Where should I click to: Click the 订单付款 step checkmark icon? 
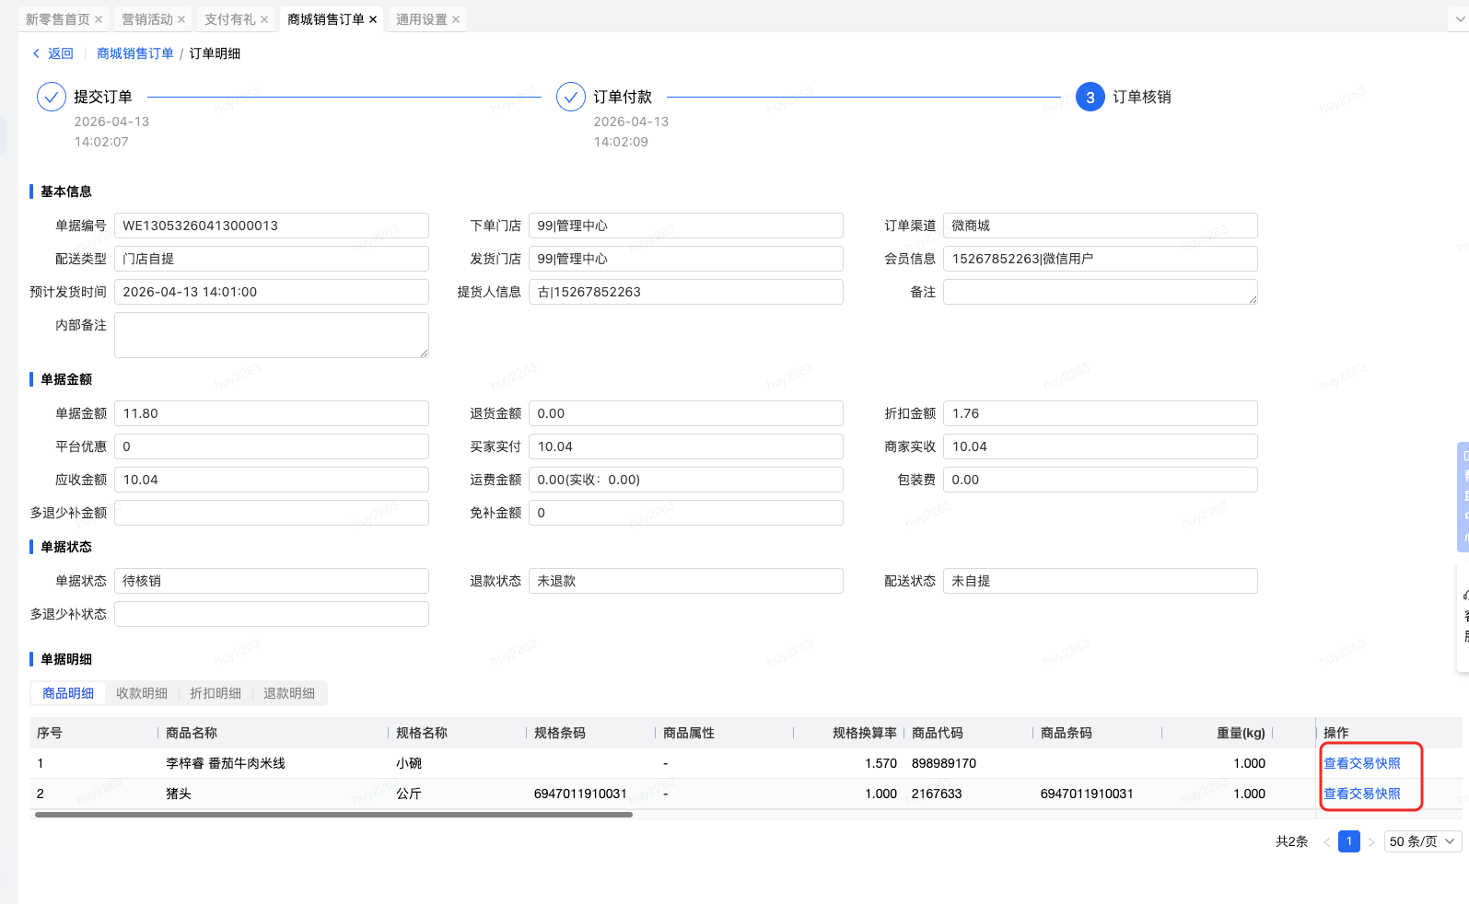point(571,97)
